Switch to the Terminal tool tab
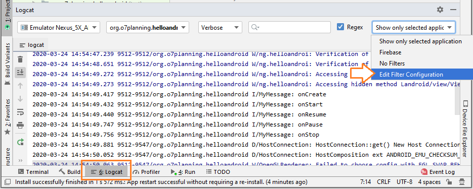 pos(33,172)
